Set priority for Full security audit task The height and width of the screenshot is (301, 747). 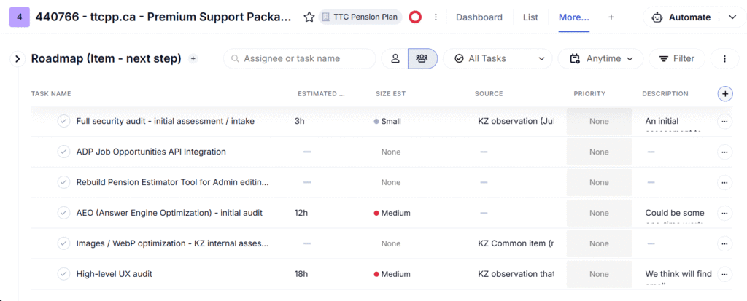pos(599,122)
